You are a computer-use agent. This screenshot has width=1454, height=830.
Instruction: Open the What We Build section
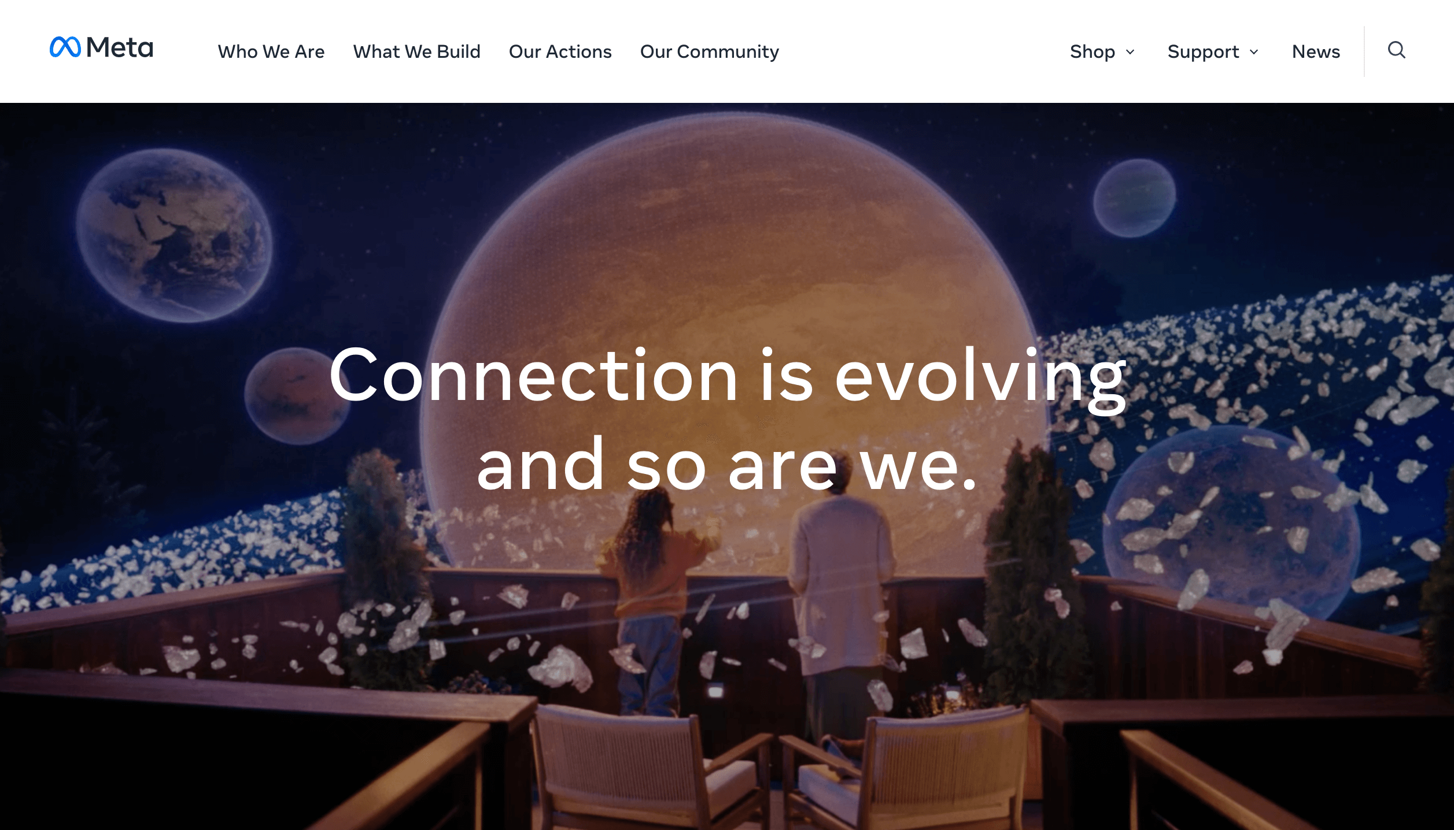(x=416, y=51)
